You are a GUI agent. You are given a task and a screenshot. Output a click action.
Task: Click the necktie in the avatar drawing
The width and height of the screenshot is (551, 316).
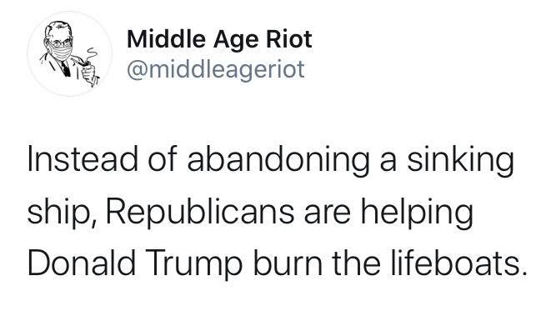[65, 68]
